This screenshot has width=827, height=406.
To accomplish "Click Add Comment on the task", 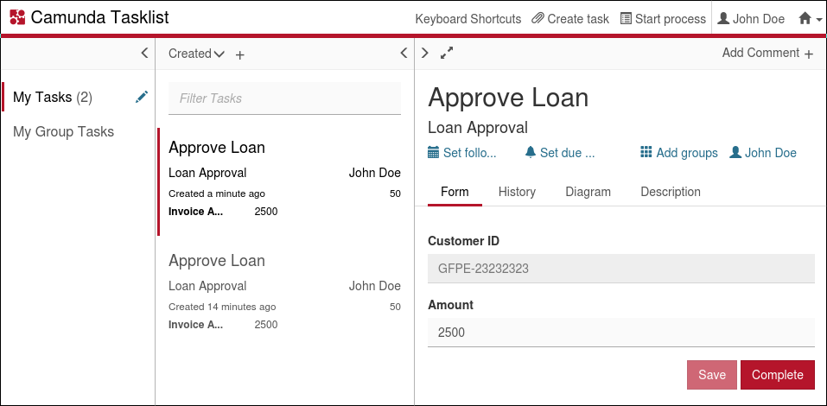I will pyautogui.click(x=767, y=54).
